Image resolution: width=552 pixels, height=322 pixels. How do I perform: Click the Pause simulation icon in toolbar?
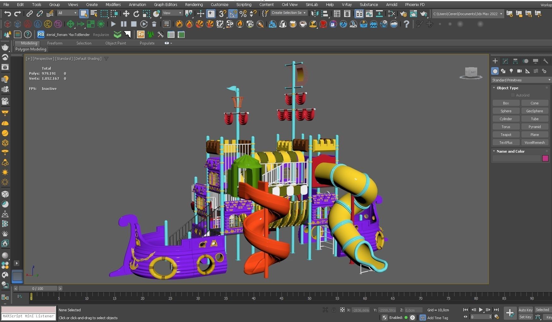pyautogui.click(x=123, y=24)
